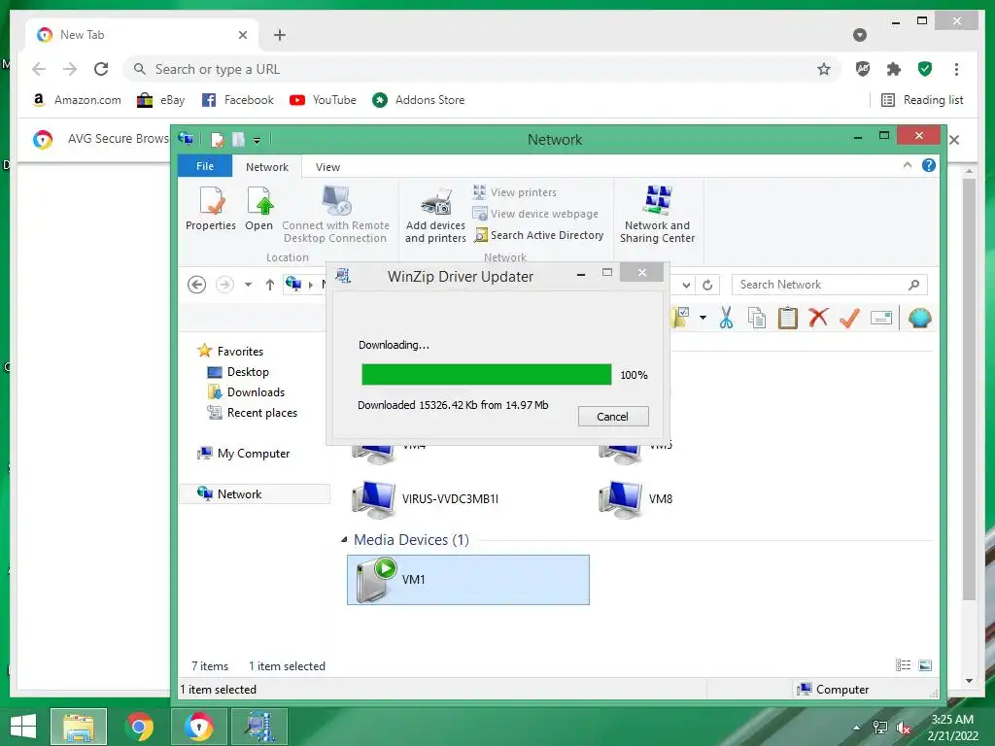Switch to large icons view in Explorer
995x746 pixels.
(925, 665)
